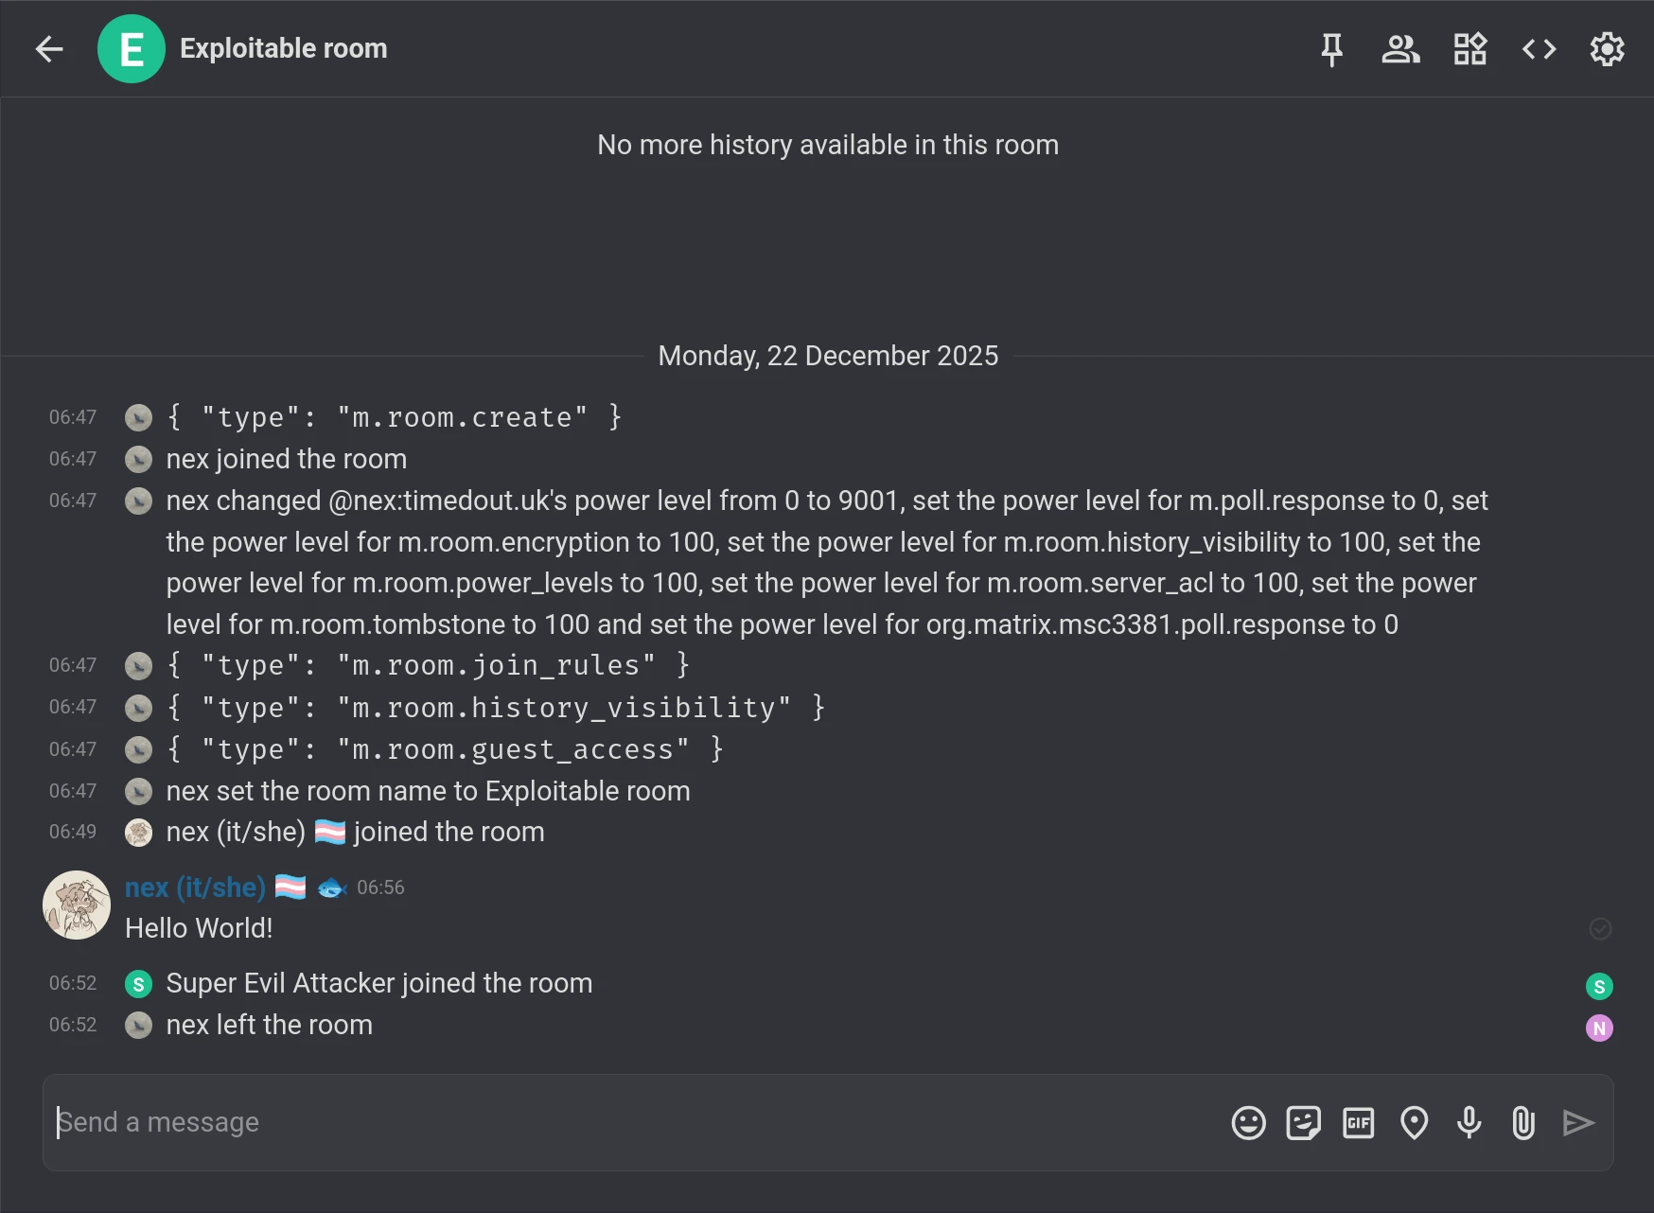Open the pinned messages panel
The height and width of the screenshot is (1213, 1654).
point(1331,48)
